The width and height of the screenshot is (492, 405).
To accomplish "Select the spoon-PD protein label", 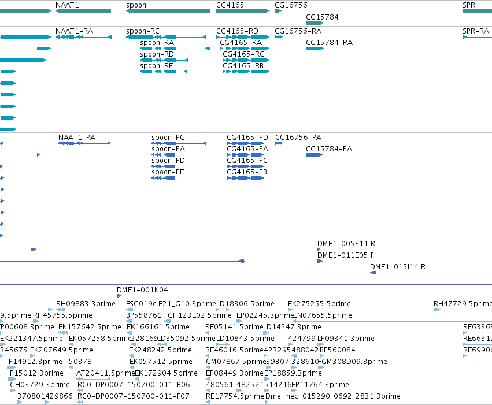I will point(168,161).
